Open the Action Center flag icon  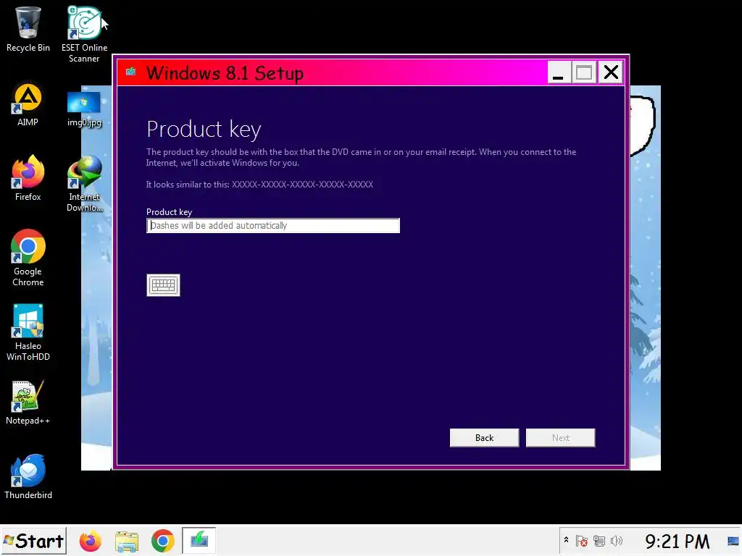click(582, 541)
